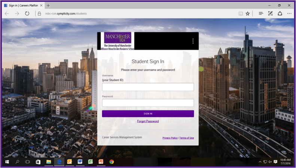This screenshot has width=296, height=168.
Task: Open the vertical three-dot menu on sign-in card
Action: [x=193, y=41]
